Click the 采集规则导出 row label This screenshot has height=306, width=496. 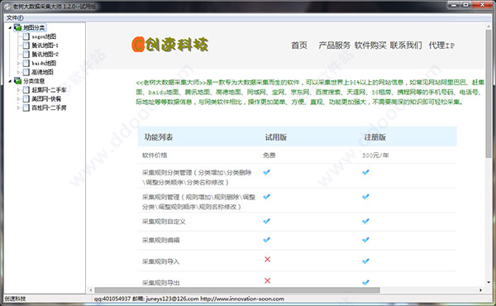point(160,283)
